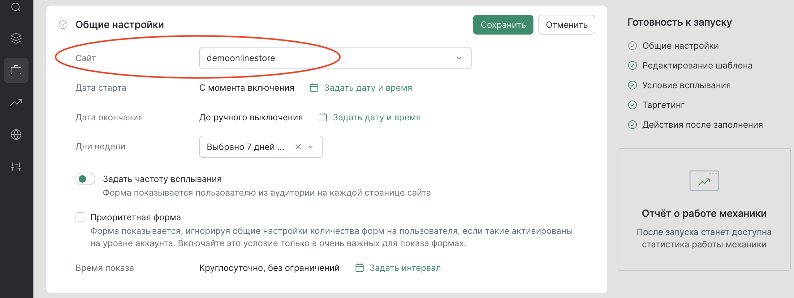Click Дни недели label

point(101,146)
